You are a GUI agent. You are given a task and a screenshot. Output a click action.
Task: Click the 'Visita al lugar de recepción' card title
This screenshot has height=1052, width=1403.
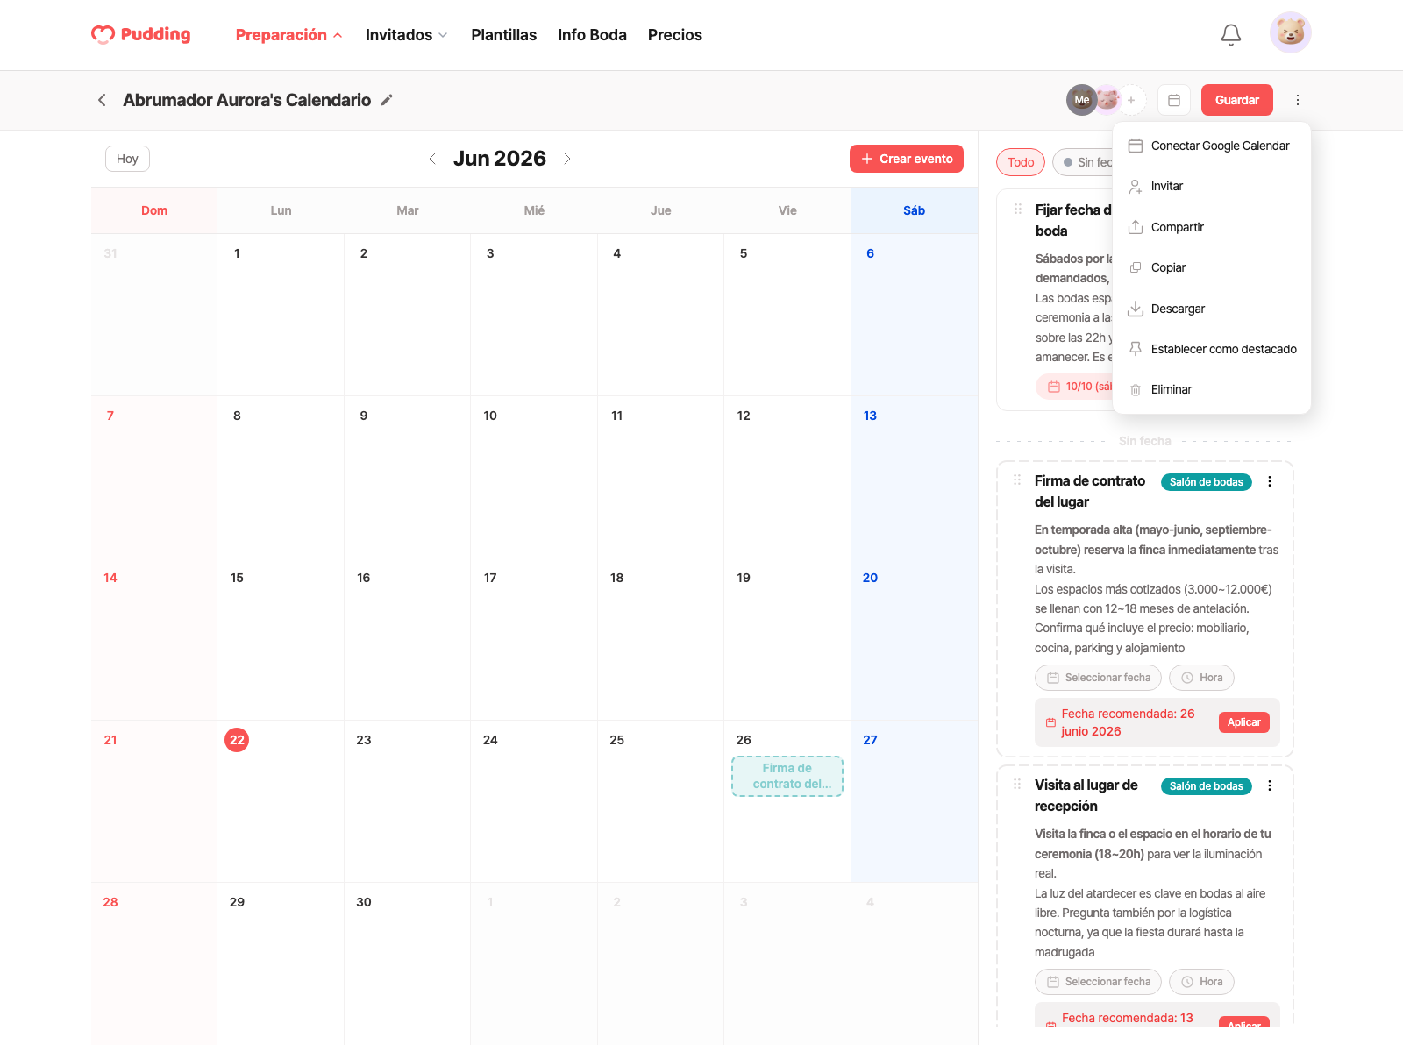click(1086, 795)
